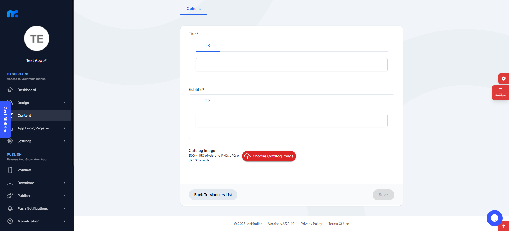This screenshot has height=231, width=509.
Task: Select the TR language tab under Subtitle
Action: coord(208,101)
